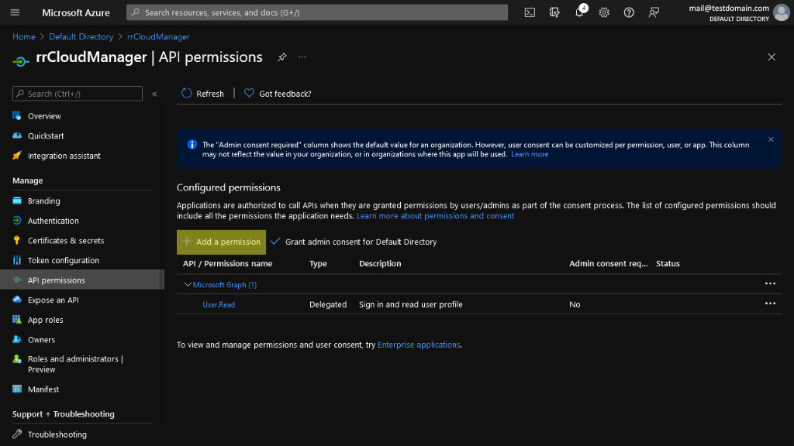
Task: Open portal settings gear
Action: coord(604,12)
